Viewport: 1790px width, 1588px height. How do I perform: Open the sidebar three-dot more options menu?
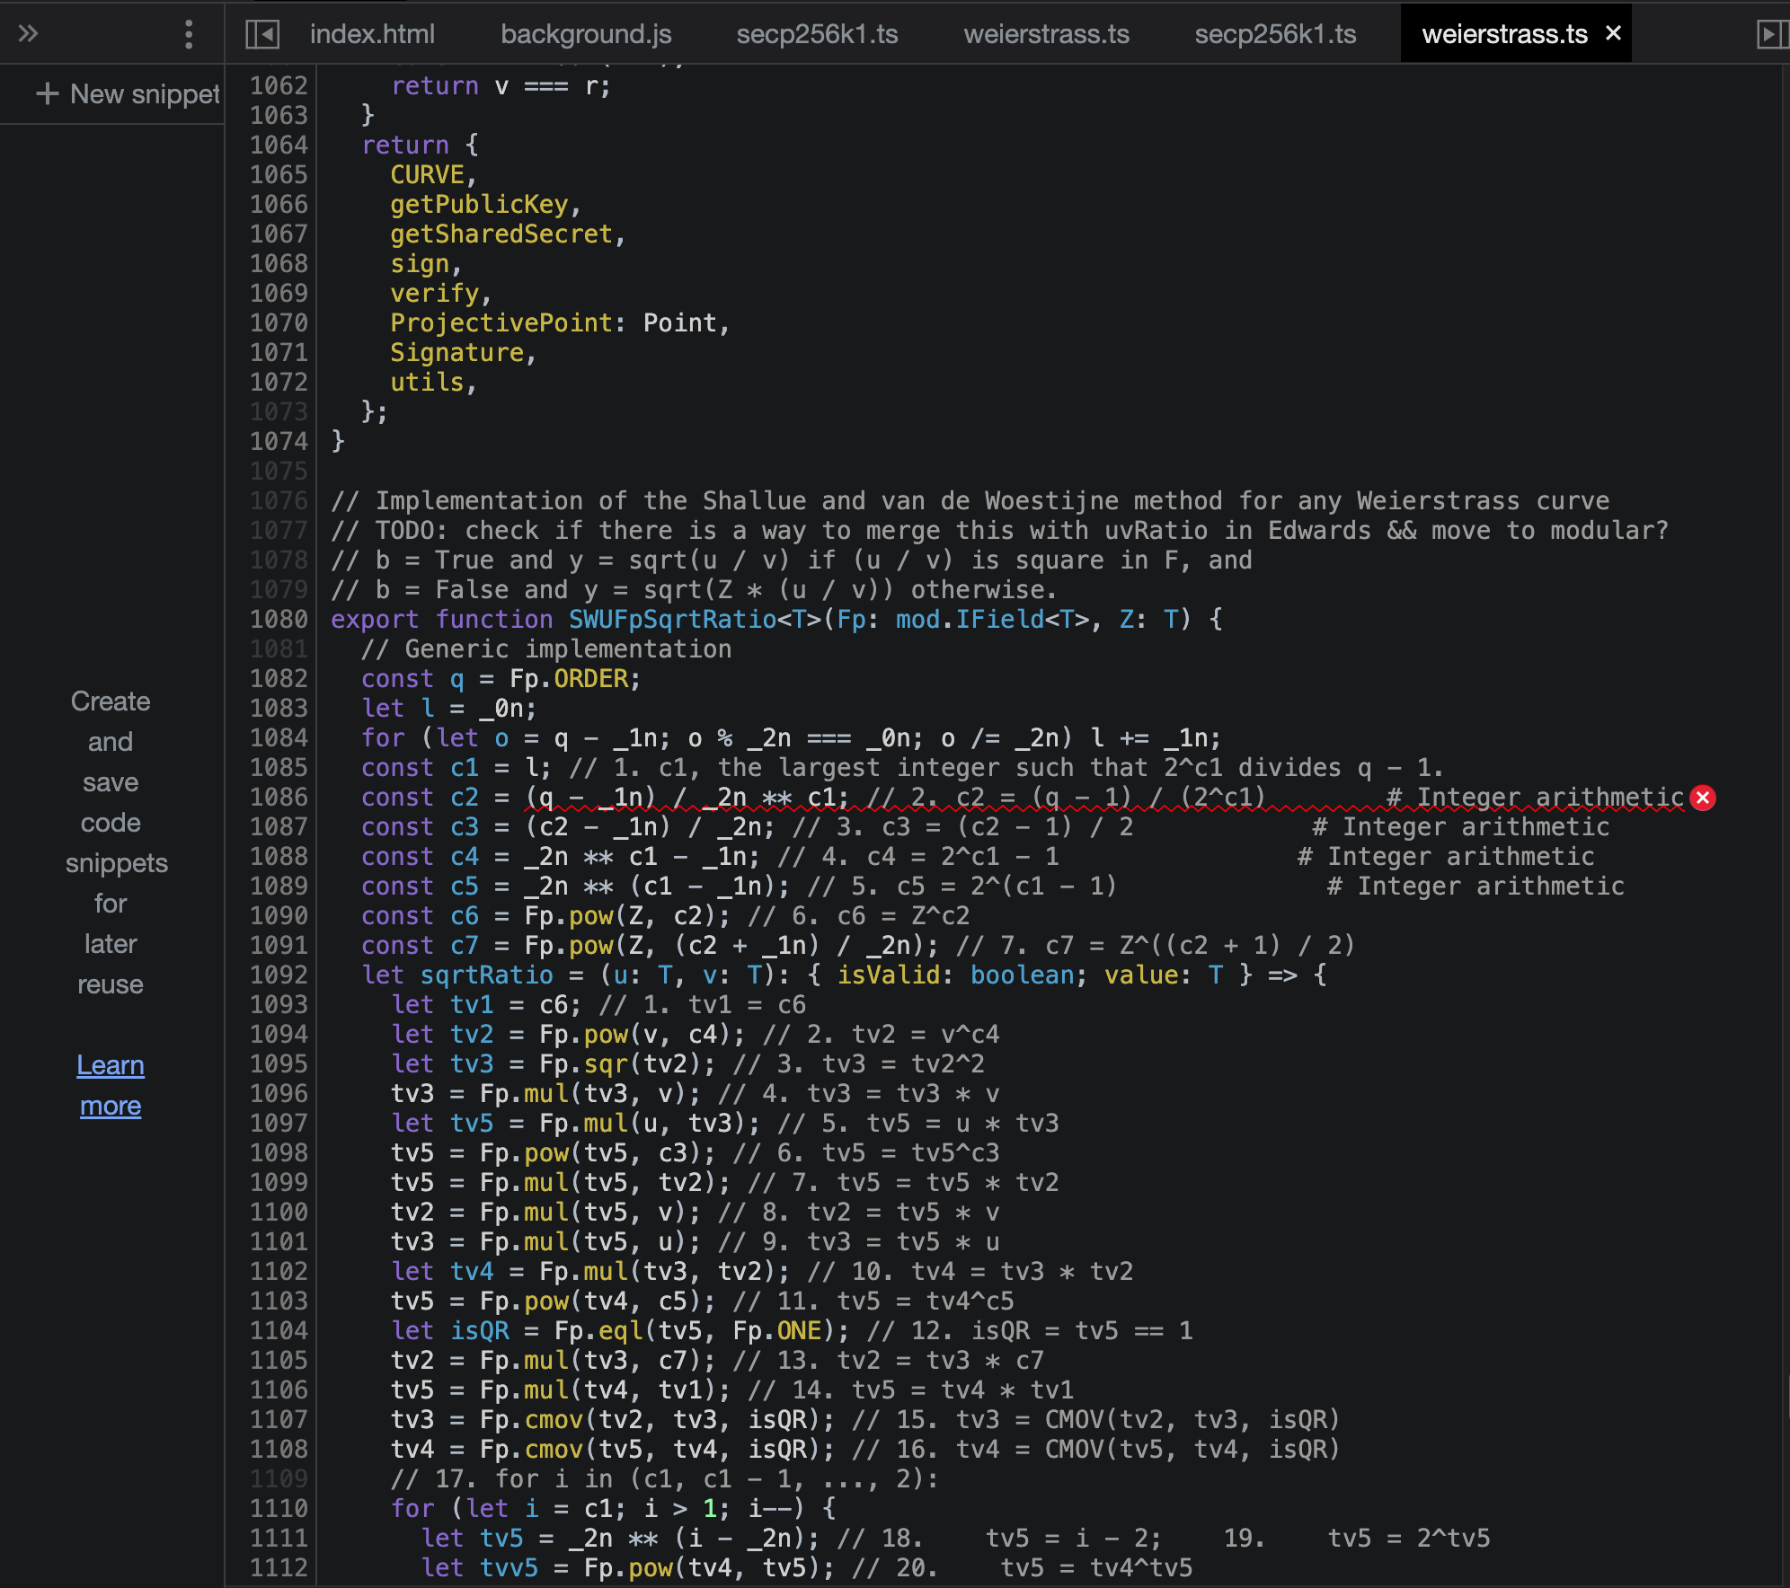click(x=188, y=34)
